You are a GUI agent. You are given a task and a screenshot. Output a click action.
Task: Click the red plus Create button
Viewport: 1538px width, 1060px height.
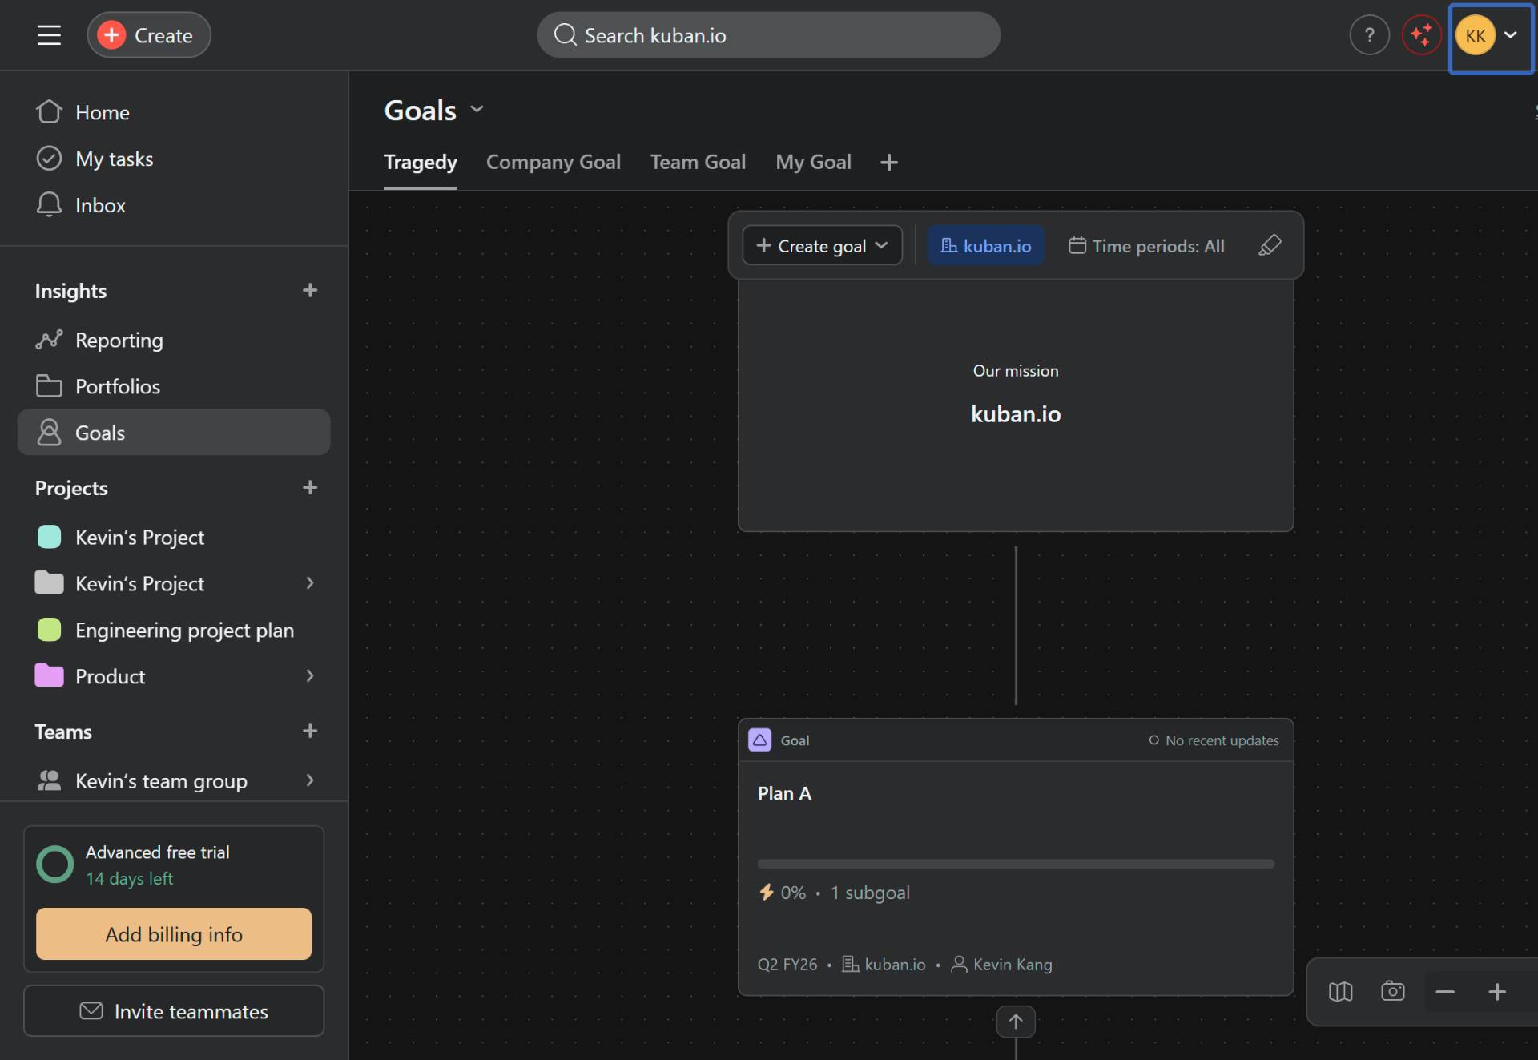(148, 35)
